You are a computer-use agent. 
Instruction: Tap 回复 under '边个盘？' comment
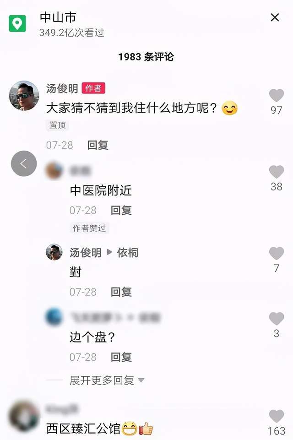click(x=121, y=357)
